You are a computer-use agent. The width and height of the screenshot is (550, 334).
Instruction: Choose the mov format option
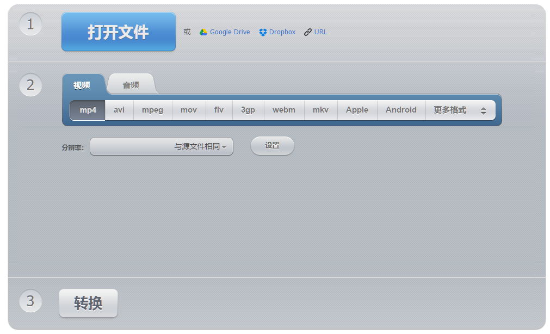click(189, 110)
